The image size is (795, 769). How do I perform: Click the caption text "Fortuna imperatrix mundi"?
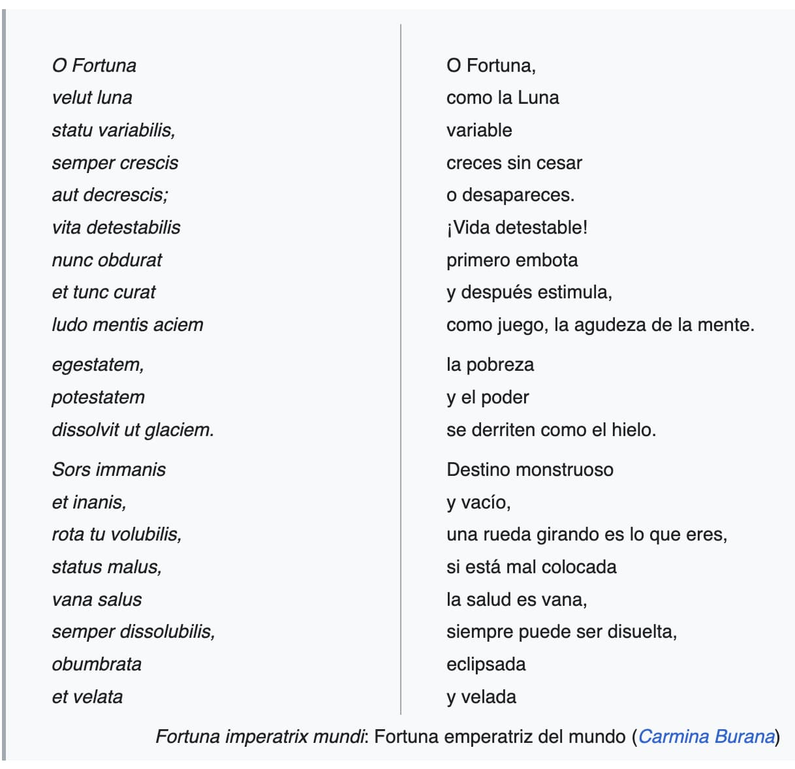point(260,736)
